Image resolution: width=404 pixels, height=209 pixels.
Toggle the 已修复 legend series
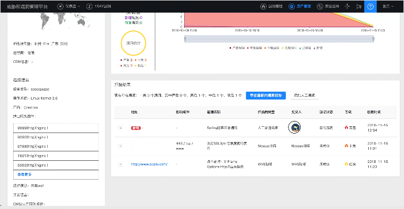tap(305, 48)
